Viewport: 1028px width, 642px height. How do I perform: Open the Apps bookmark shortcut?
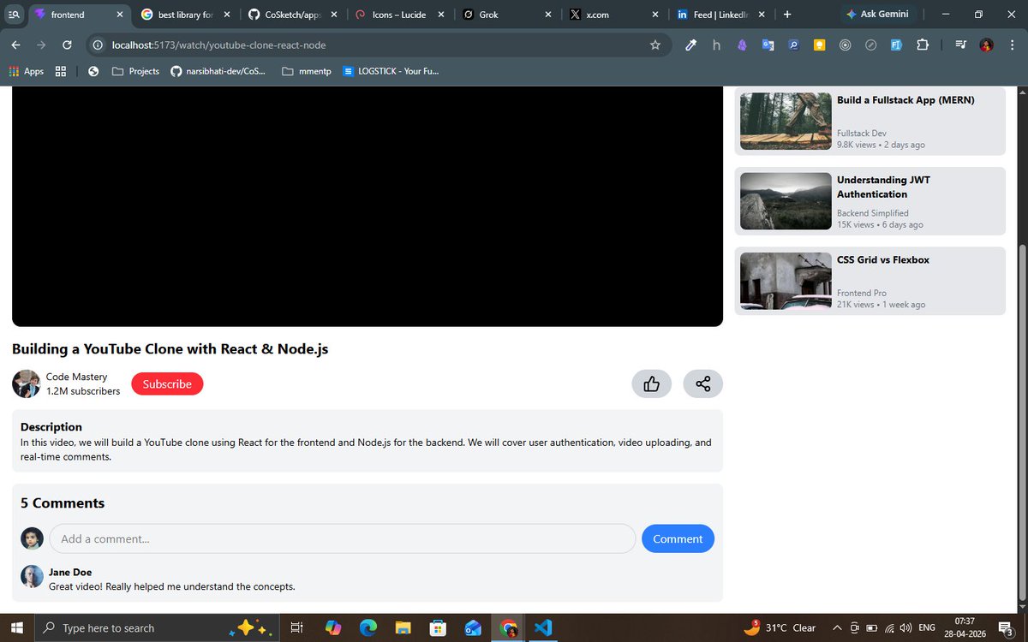pos(26,71)
